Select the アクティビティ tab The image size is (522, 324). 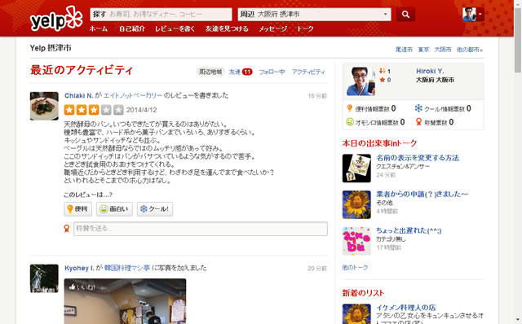[x=308, y=72]
